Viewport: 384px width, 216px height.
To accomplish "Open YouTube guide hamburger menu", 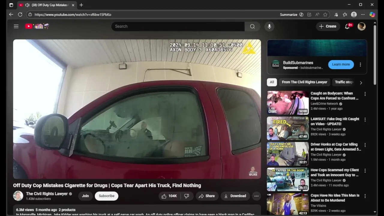I will (16, 26).
